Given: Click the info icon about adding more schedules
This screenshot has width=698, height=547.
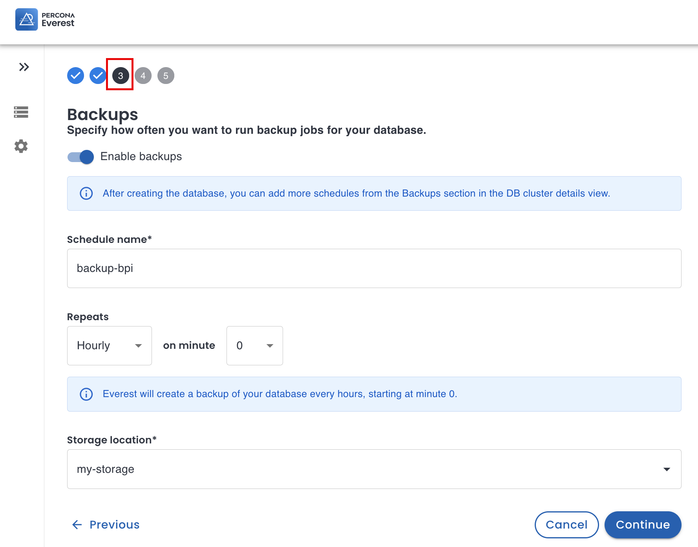Looking at the screenshot, I should pos(86,193).
